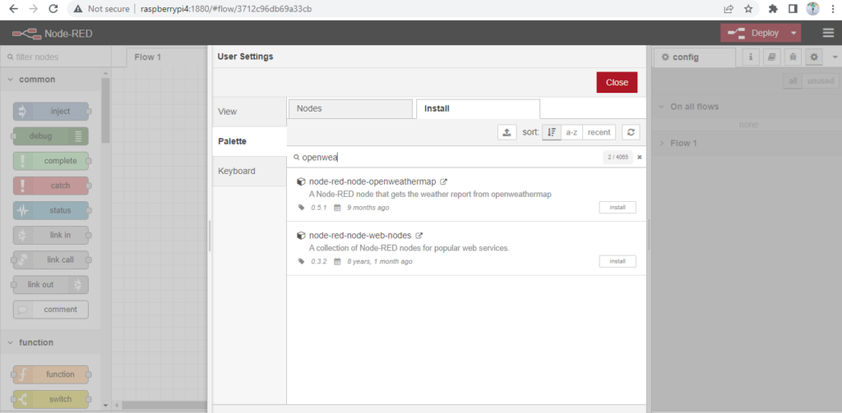Image resolution: width=842 pixels, height=413 pixels.
Task: Switch to the Nodes tab
Action: 350,109
